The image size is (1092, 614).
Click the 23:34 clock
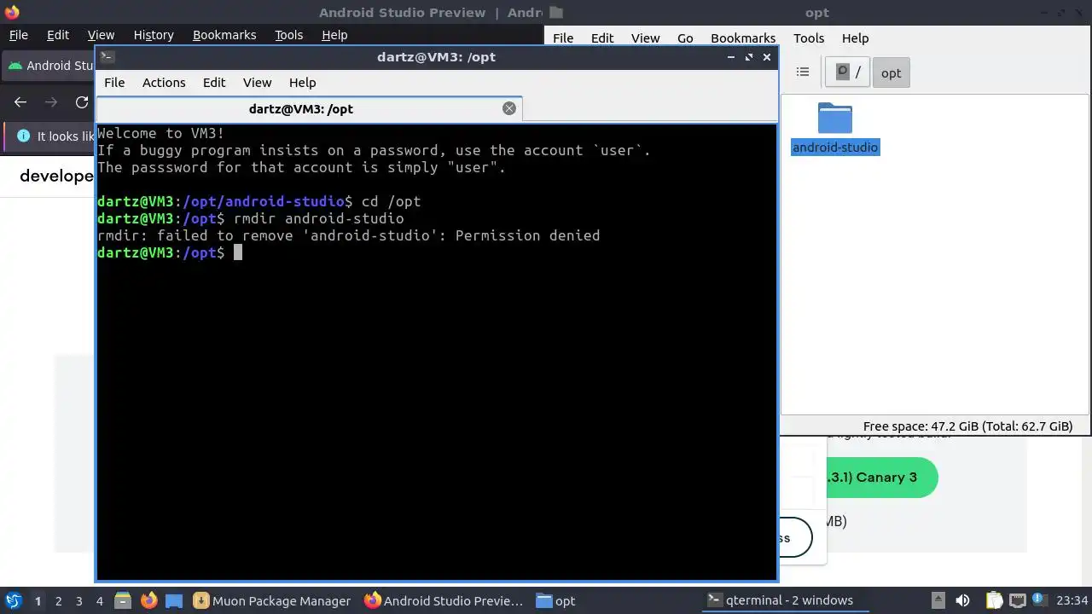coord(1072,600)
